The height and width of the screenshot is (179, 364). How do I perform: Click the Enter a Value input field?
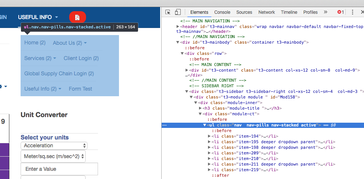point(59,169)
